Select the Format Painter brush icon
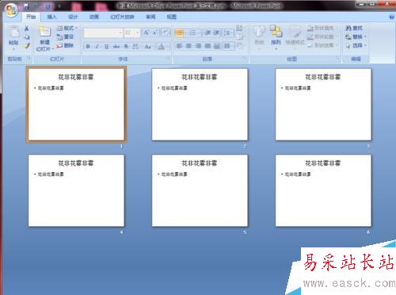 pyautogui.click(x=27, y=46)
